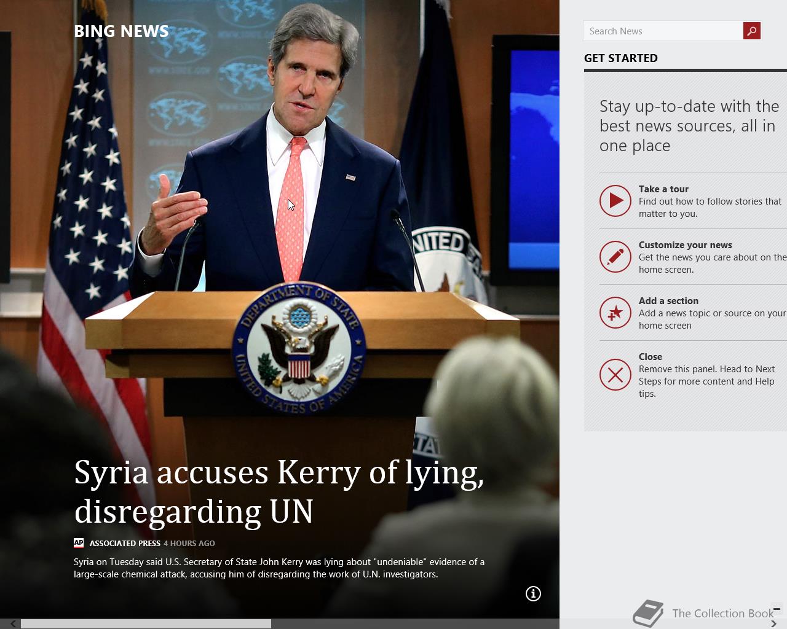This screenshot has width=787, height=629.
Task: Click The Collection Book icon
Action: (649, 613)
